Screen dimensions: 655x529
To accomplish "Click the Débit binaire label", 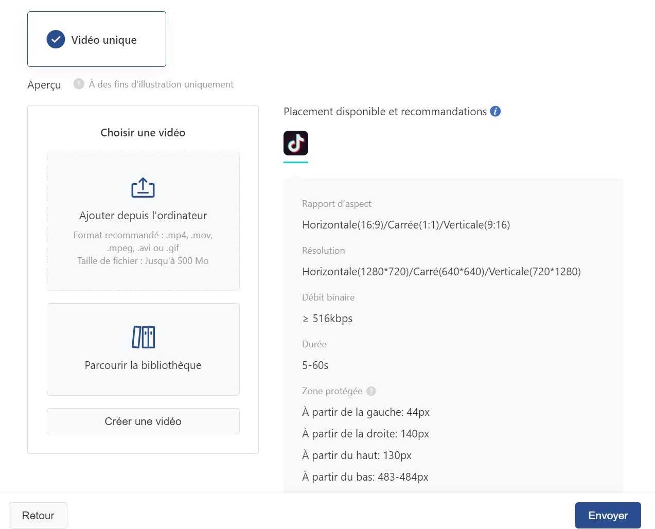I will 328,297.
